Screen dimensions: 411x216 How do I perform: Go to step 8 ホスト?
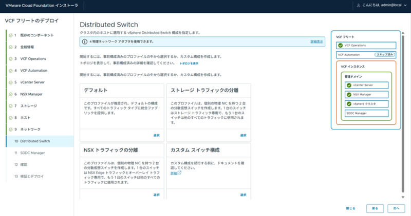click(25, 118)
